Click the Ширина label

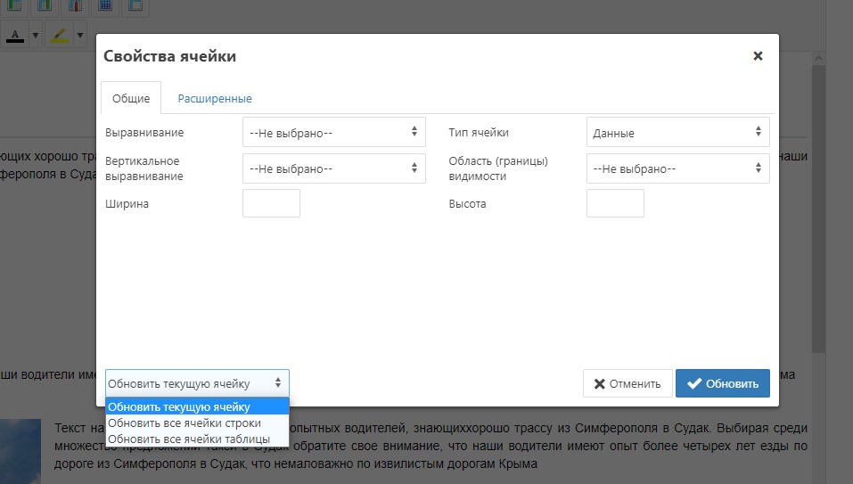pyautogui.click(x=127, y=203)
